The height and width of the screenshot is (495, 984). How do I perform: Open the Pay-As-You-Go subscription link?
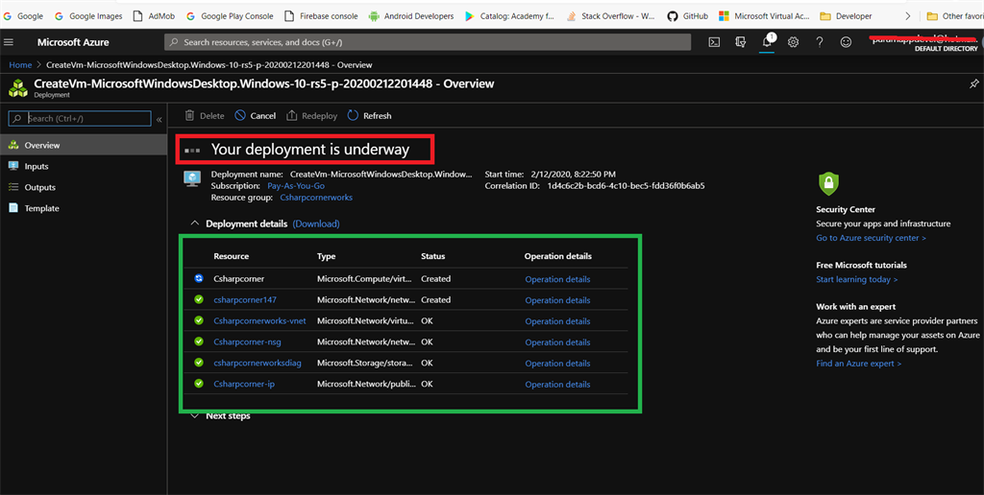pyautogui.click(x=296, y=186)
